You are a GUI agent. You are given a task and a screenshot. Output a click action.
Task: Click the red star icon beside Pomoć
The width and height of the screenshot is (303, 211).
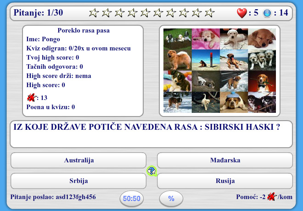tap(273, 197)
